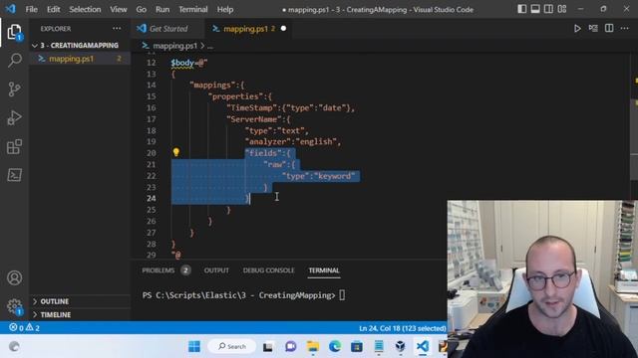The height and width of the screenshot is (358, 638).
Task: Open Microsoft Edge on taskbar
Action: [335, 346]
